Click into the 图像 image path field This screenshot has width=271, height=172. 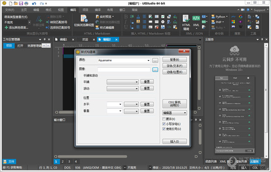(124, 70)
